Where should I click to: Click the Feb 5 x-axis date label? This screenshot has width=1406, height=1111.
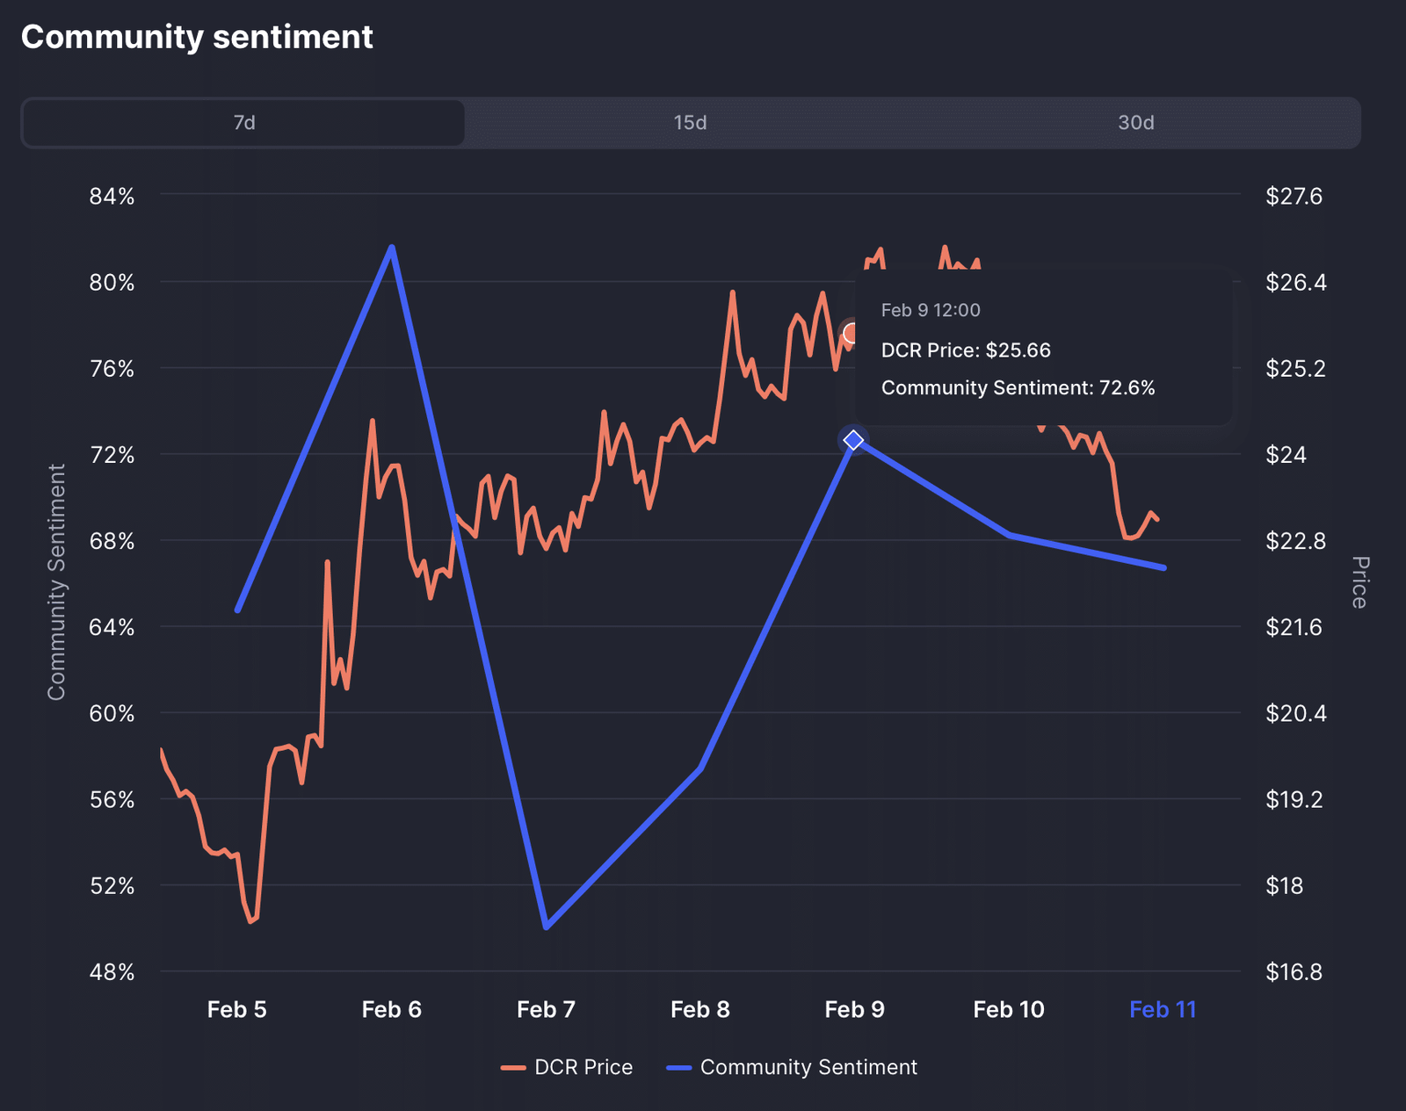[x=236, y=1009]
